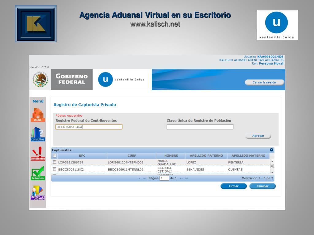The height and width of the screenshot is (235, 314).
Task: Click the Persona Moral role text
Action: (271, 64)
